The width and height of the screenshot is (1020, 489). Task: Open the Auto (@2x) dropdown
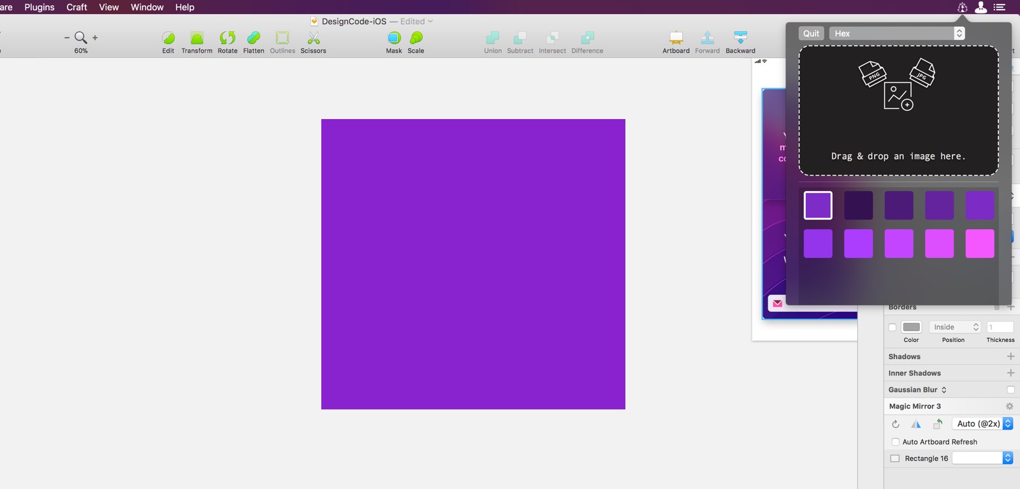click(982, 423)
